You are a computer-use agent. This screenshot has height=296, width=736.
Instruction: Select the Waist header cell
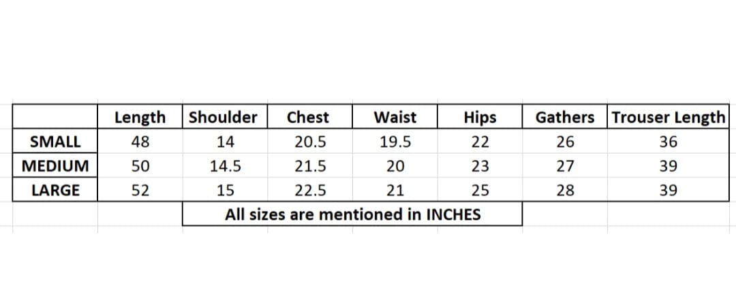coord(395,116)
